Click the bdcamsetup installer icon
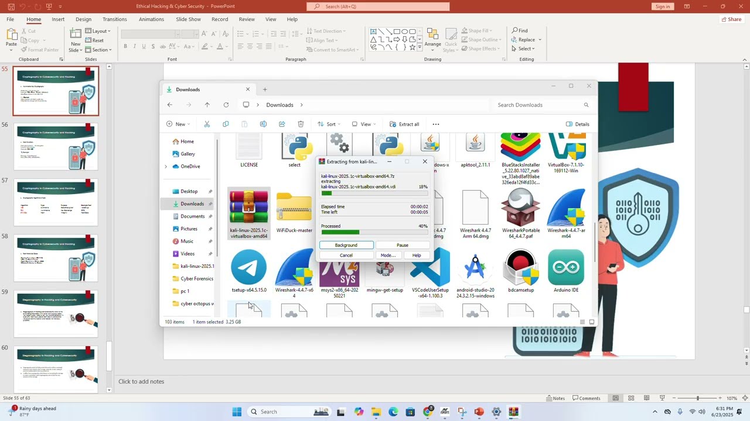 [x=520, y=268]
